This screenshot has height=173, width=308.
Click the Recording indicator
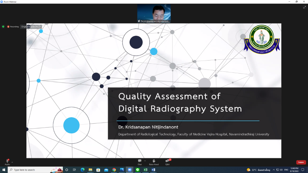13,27
